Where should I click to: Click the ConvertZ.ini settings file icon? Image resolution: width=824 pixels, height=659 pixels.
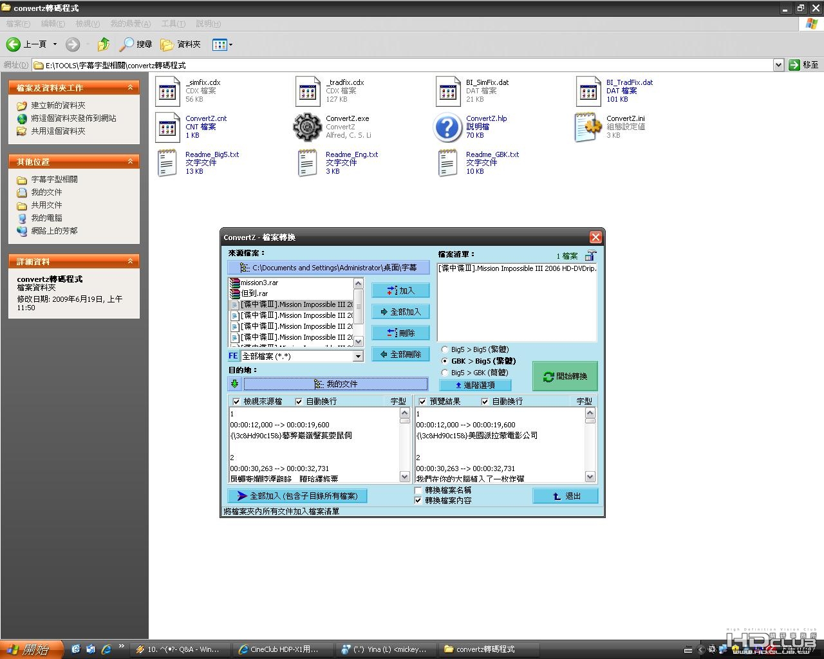(x=588, y=127)
